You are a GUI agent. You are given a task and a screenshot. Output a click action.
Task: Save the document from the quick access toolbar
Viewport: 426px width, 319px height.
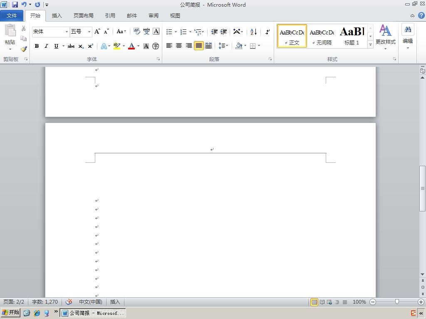15,5
